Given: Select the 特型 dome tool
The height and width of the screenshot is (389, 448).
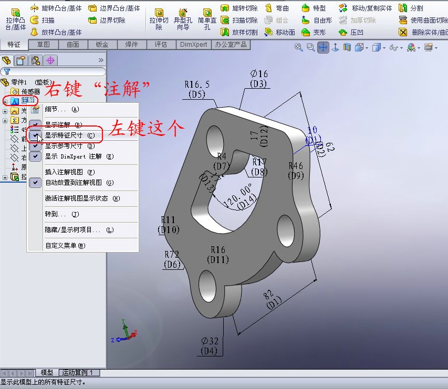Looking at the screenshot, I should [x=314, y=8].
